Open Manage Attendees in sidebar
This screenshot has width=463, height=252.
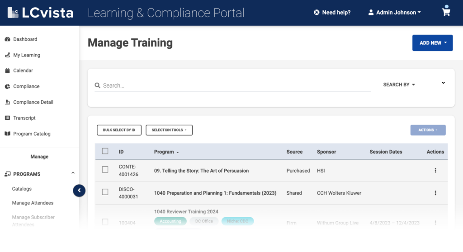coord(33,203)
